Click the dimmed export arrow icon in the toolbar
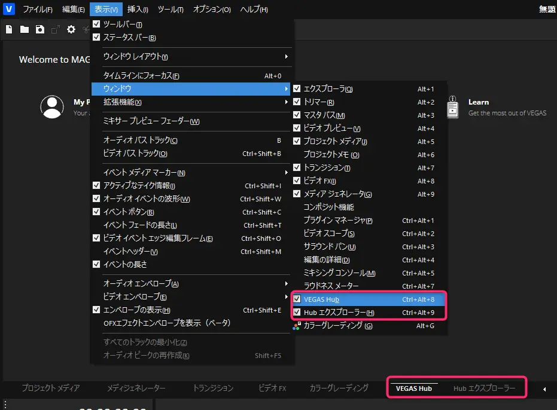 (x=56, y=29)
